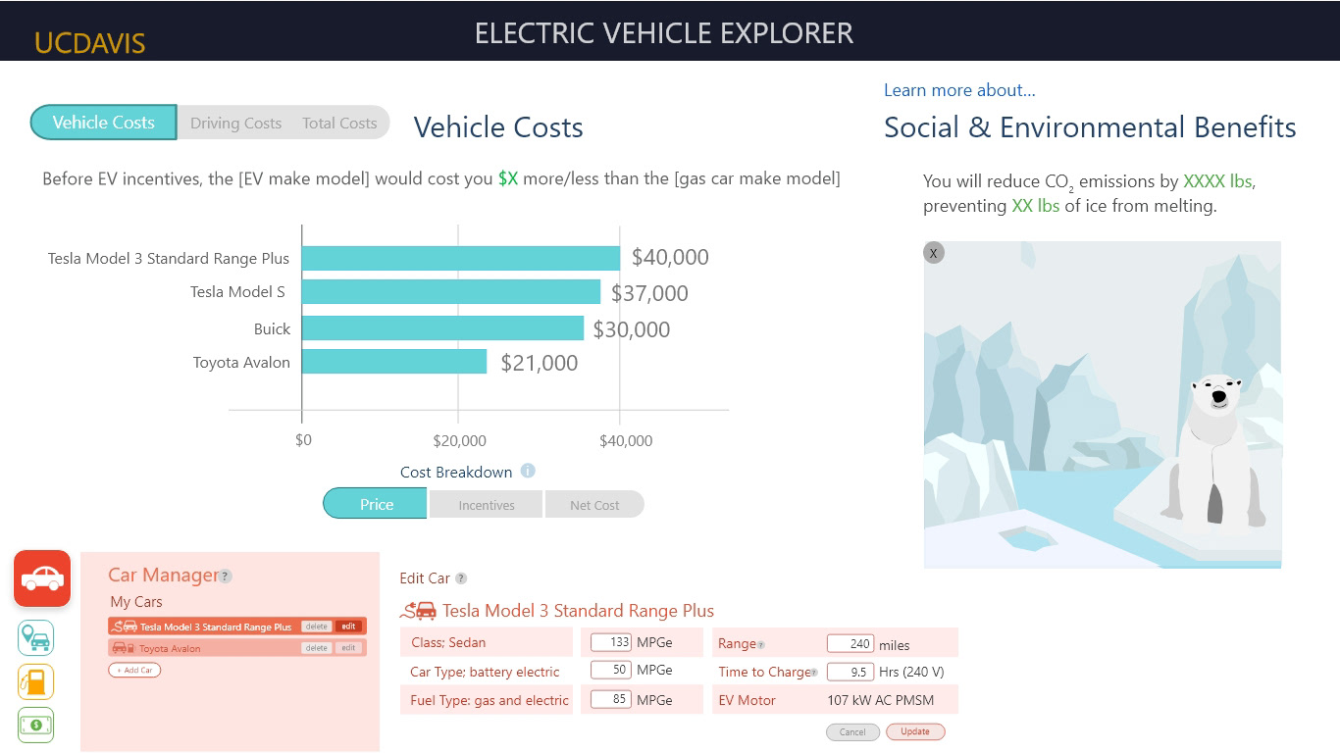Edit the Tesla Model 3 Standard Range Plus car

tap(348, 627)
